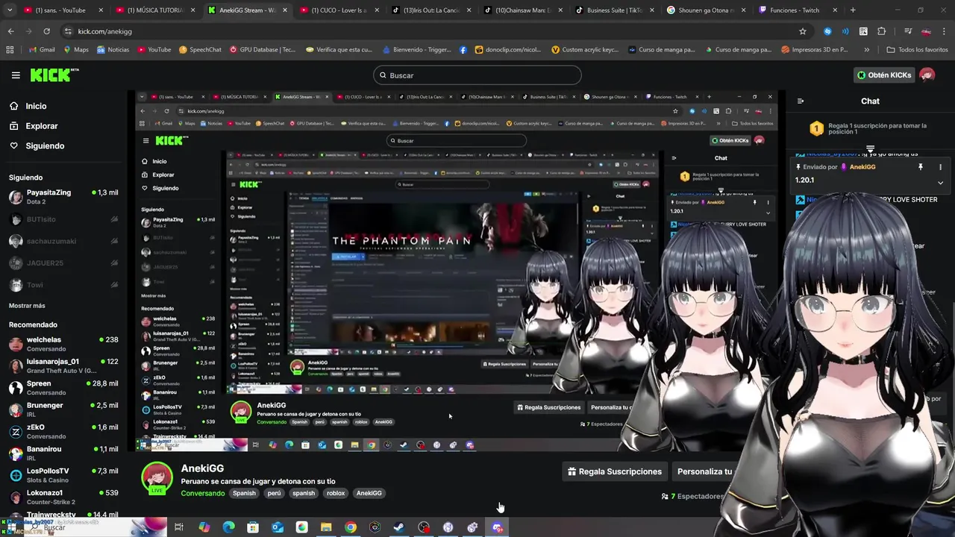
Task: Bookmark this page with the star icon
Action: click(803, 31)
